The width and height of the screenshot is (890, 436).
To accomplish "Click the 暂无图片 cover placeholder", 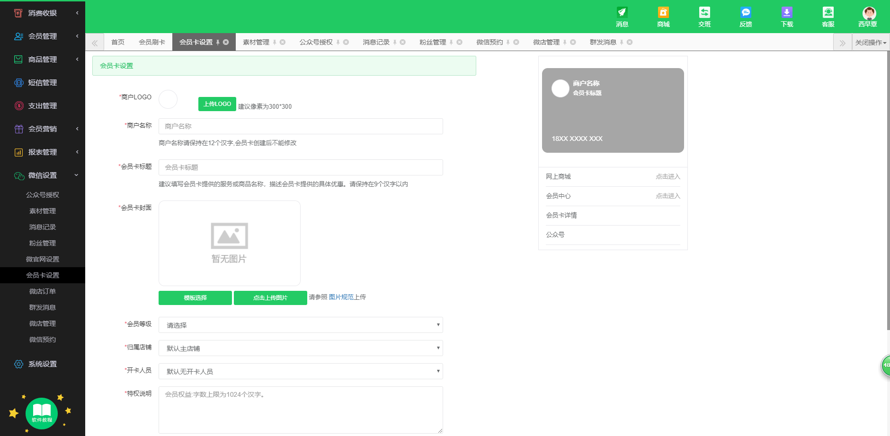I will point(230,243).
